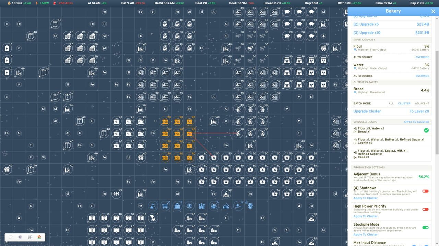
Task: Open the chat bubble in bottom toolbar
Action: tap(10, 237)
